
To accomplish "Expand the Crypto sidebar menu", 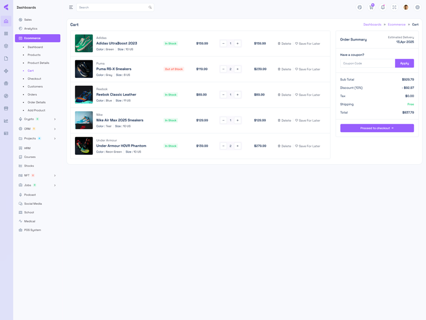I will (x=37, y=119).
